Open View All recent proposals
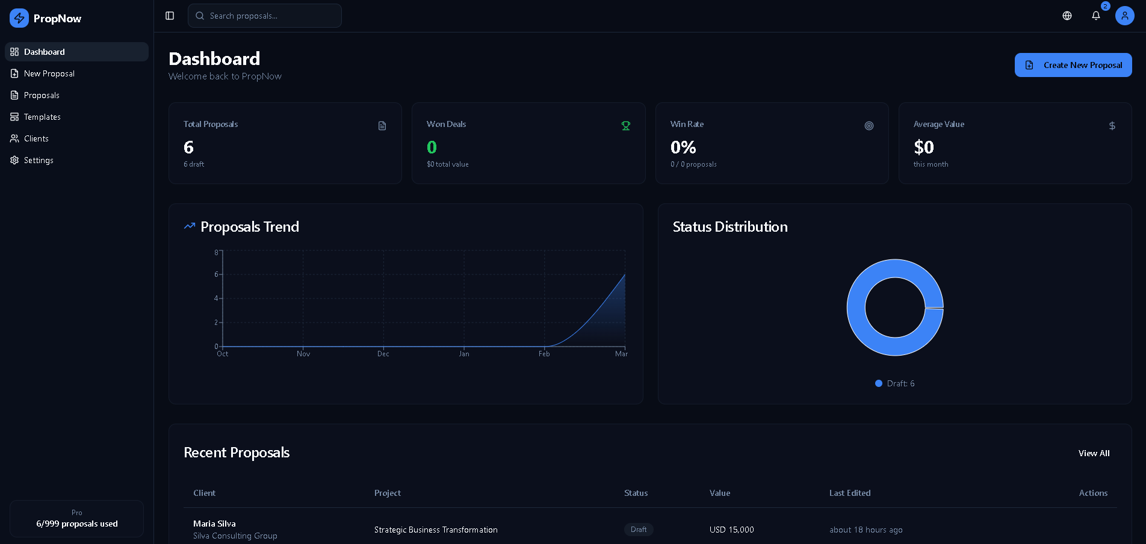Image resolution: width=1146 pixels, height=544 pixels. 1094,453
